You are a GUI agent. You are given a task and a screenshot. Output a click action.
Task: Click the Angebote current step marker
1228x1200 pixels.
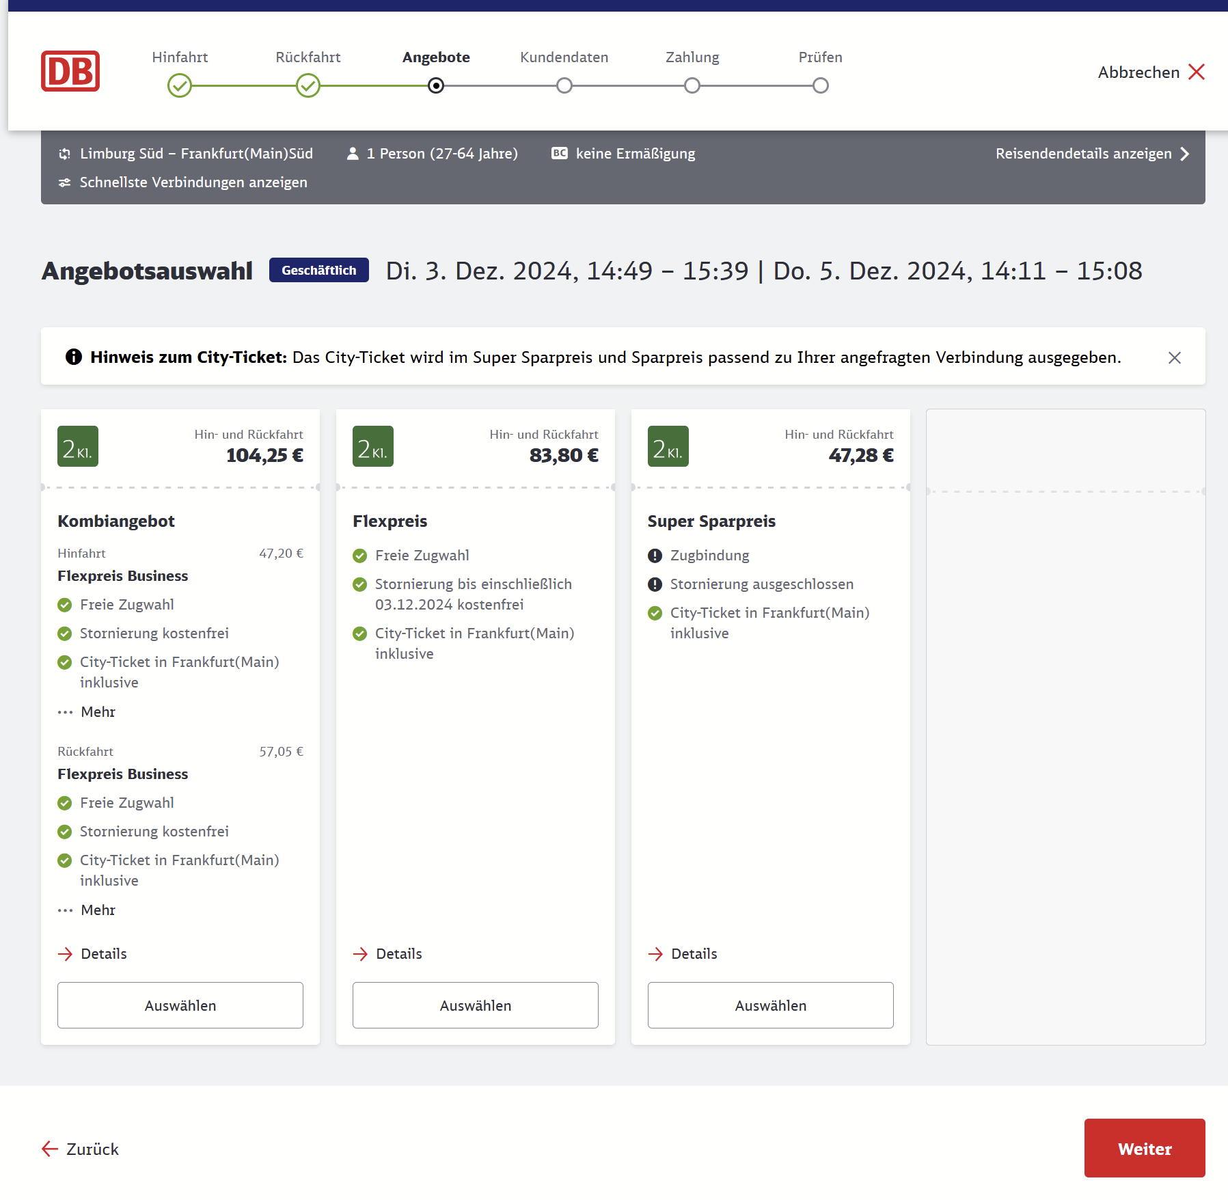point(436,86)
